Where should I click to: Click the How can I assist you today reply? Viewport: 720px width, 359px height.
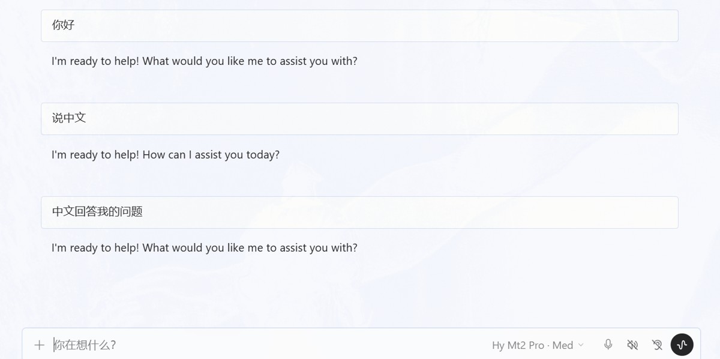pyautogui.click(x=166, y=155)
